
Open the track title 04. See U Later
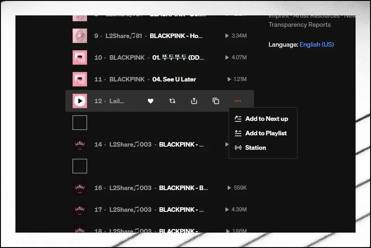(174, 79)
